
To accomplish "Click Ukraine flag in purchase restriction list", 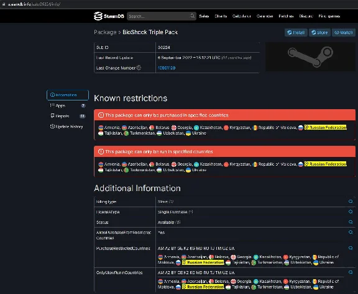I will [188, 133].
